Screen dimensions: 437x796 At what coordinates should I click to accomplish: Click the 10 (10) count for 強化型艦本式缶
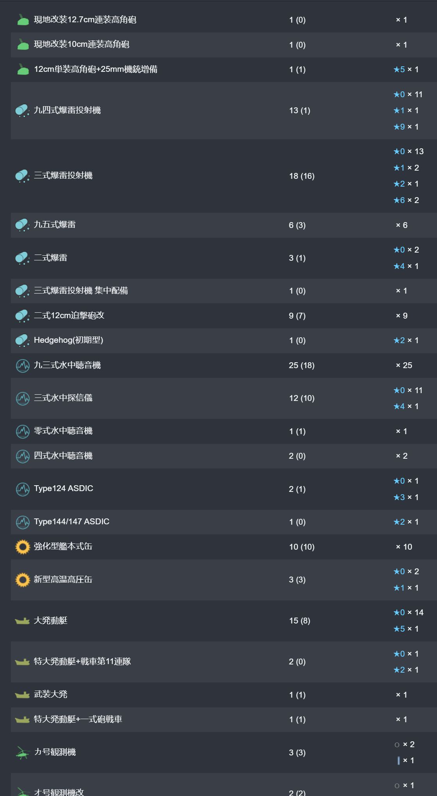click(x=301, y=547)
